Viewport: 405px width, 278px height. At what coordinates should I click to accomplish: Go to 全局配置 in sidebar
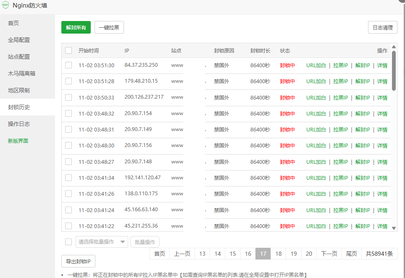(19, 40)
